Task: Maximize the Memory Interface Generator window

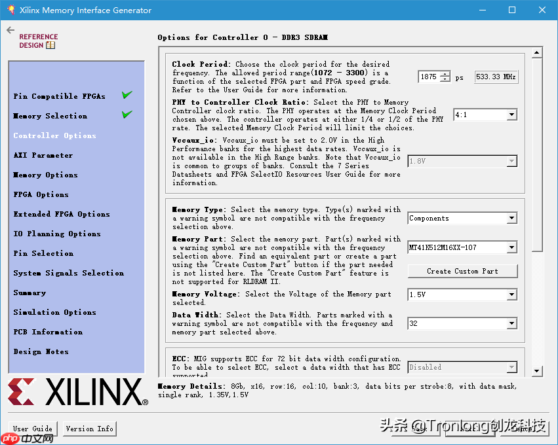Action: point(512,10)
